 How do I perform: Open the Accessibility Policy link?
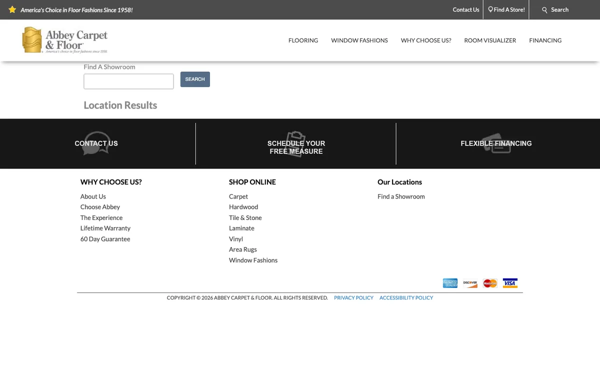(406, 298)
